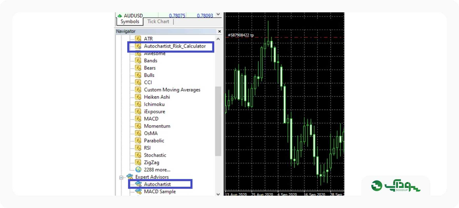Switch to the Tick Chart tab
The image size is (459, 208).
158,22
